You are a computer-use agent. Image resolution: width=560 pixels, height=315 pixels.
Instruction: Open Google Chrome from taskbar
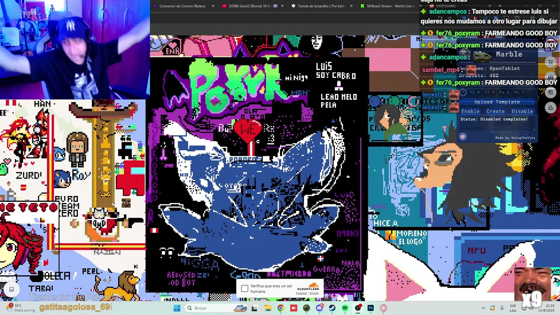click(280, 308)
